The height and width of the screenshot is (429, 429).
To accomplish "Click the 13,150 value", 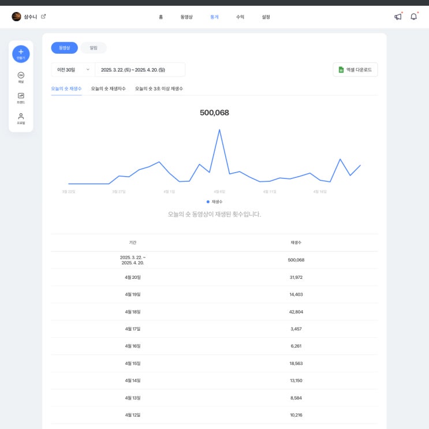I will tap(296, 380).
